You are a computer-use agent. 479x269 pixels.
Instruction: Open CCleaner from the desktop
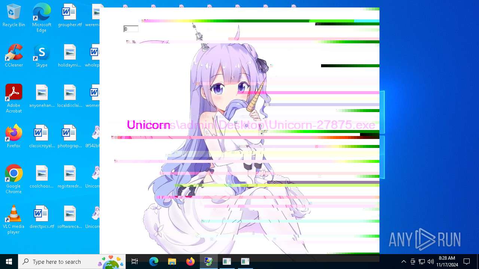click(14, 56)
